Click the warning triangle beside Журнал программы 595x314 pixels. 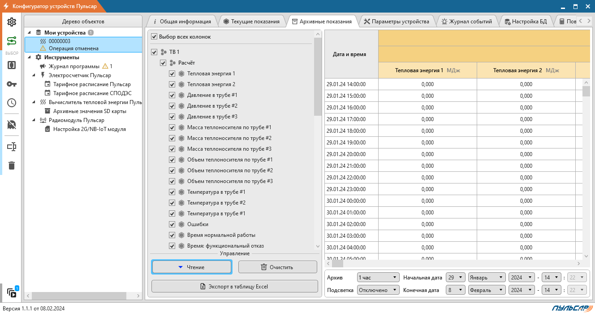[x=105, y=66]
